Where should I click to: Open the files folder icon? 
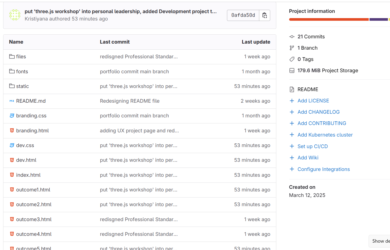click(12, 56)
